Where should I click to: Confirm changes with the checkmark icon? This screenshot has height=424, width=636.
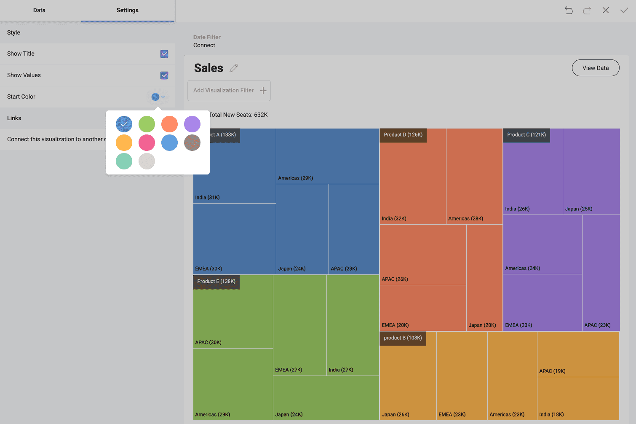coord(624,10)
